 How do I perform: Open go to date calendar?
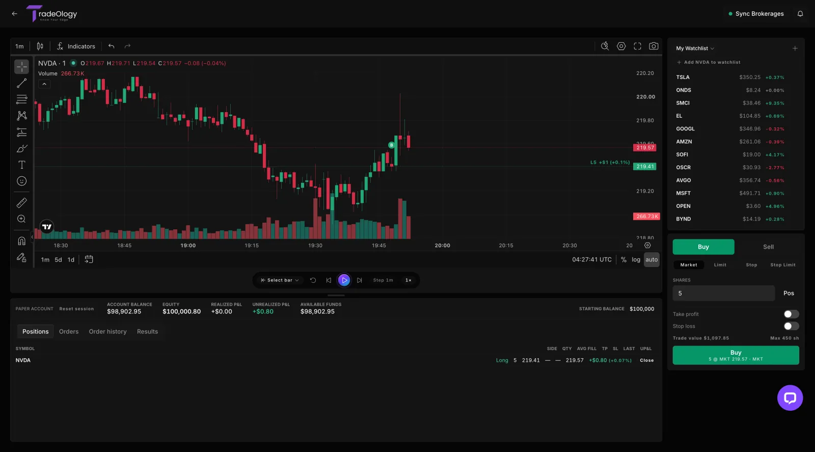click(89, 259)
